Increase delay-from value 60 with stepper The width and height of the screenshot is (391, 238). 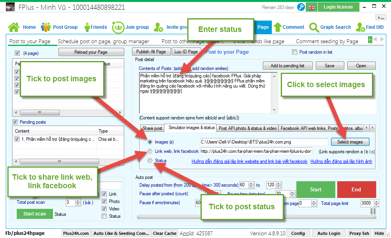(251, 184)
